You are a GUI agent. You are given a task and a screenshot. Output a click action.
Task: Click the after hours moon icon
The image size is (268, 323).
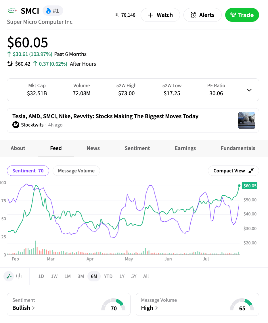click(10, 64)
